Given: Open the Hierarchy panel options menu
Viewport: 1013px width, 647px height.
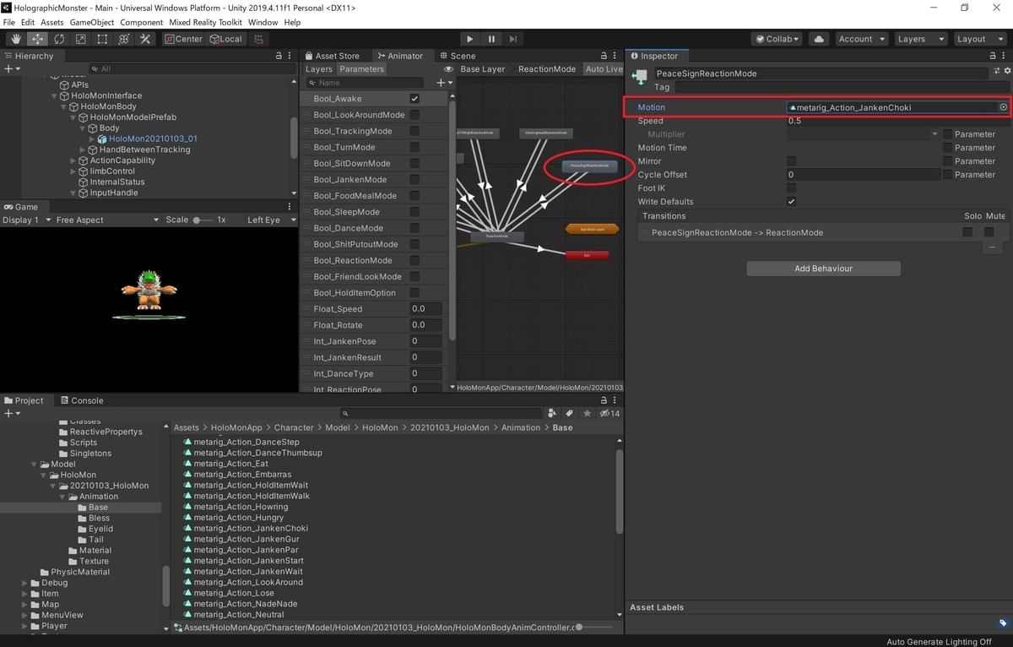Looking at the screenshot, I should point(291,56).
